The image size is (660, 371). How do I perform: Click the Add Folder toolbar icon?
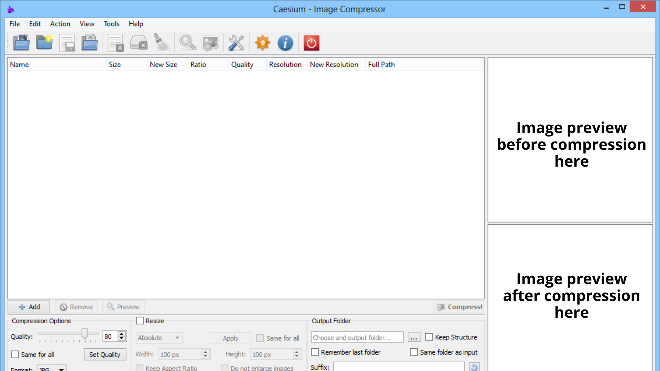click(44, 43)
